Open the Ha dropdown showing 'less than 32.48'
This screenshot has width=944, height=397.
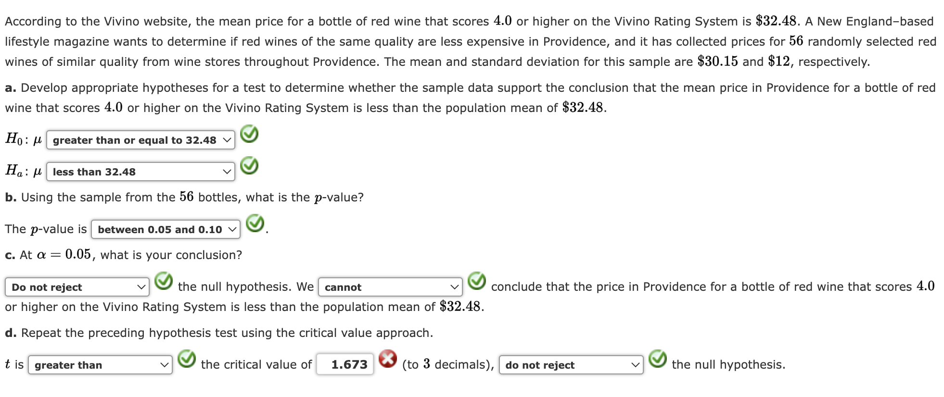140,172
